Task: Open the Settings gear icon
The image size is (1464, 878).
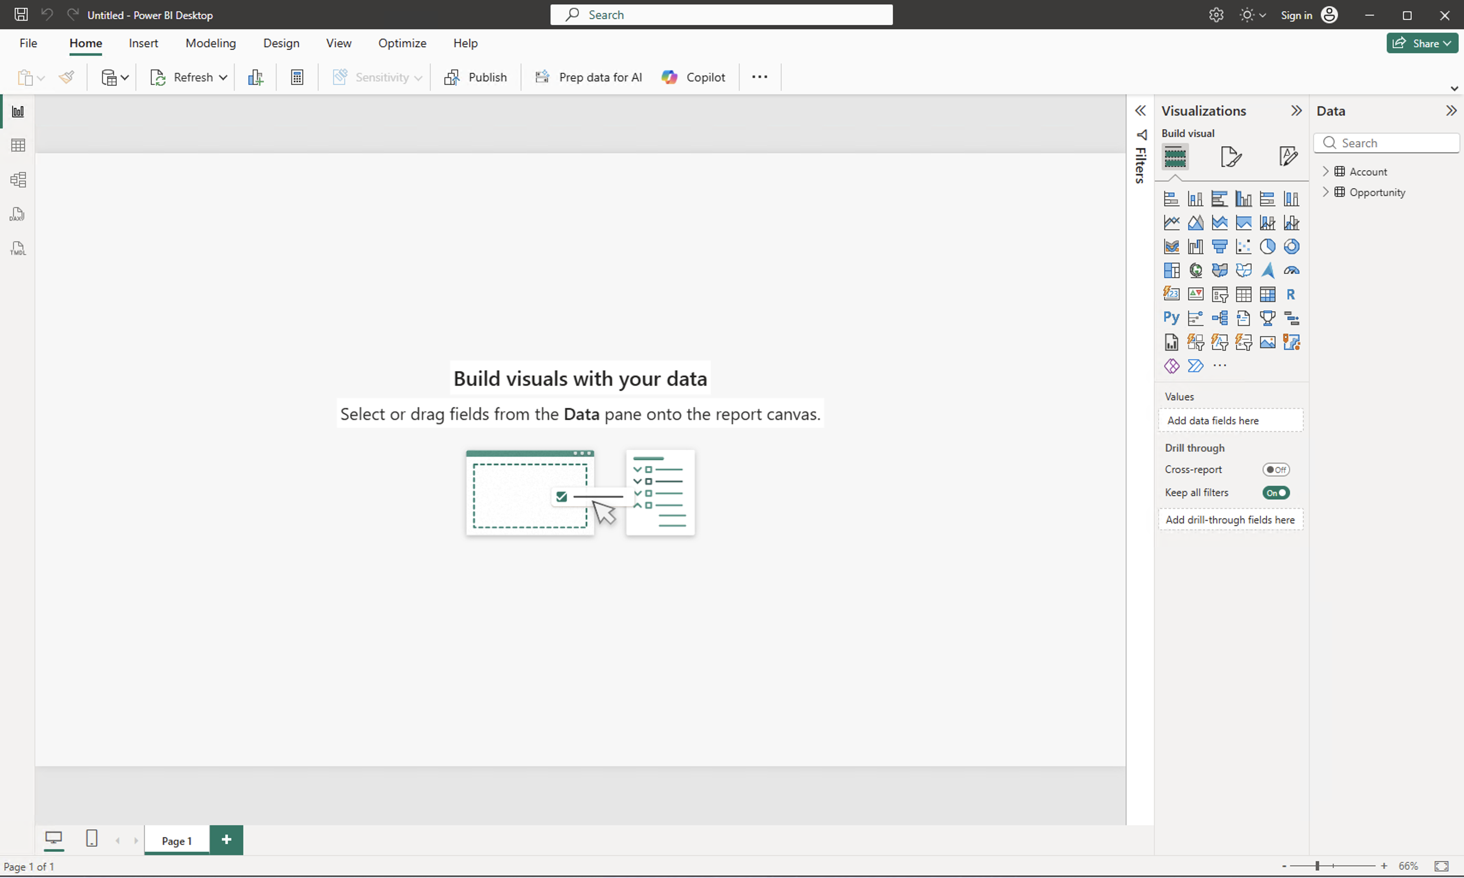Action: 1217,15
